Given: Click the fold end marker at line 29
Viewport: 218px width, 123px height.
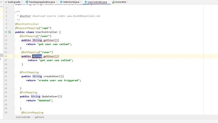Looking at the screenshot, I should 14,109.
